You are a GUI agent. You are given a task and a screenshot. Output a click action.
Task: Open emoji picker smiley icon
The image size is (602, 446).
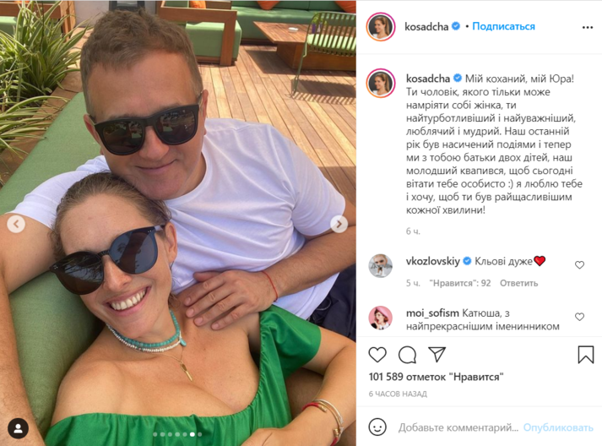click(x=377, y=427)
